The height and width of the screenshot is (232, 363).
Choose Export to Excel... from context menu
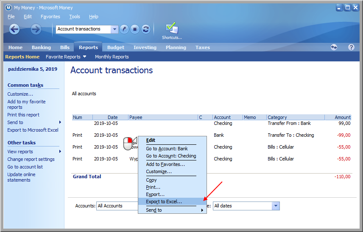[164, 202]
